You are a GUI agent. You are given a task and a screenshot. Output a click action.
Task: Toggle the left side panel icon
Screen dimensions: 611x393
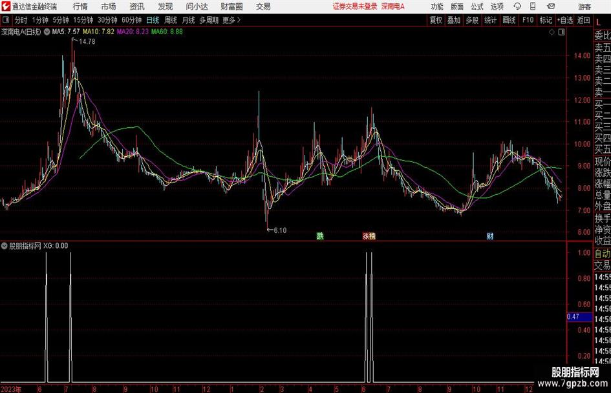pos(6,20)
